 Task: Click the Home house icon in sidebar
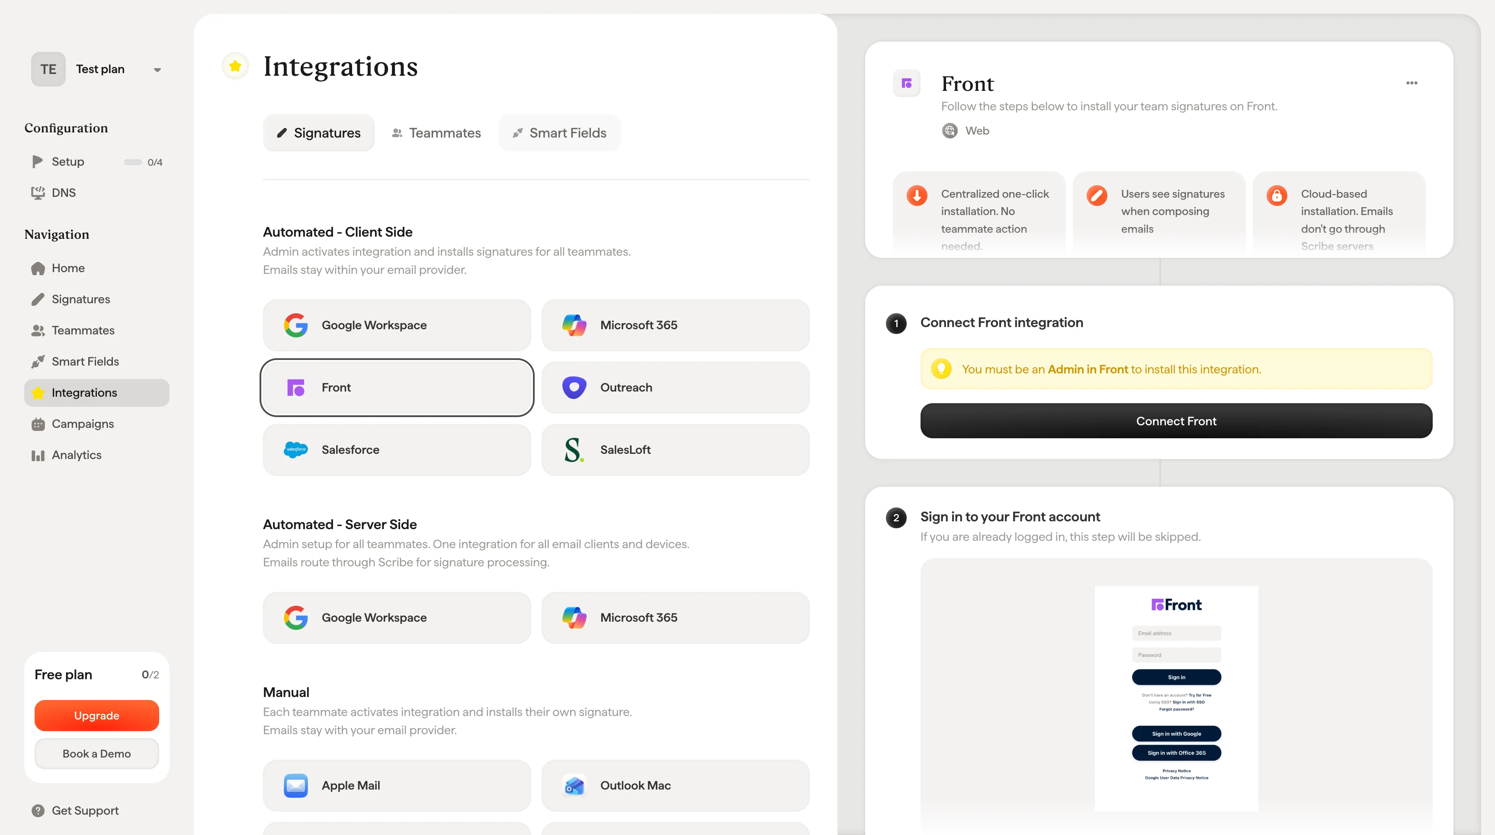[38, 268]
